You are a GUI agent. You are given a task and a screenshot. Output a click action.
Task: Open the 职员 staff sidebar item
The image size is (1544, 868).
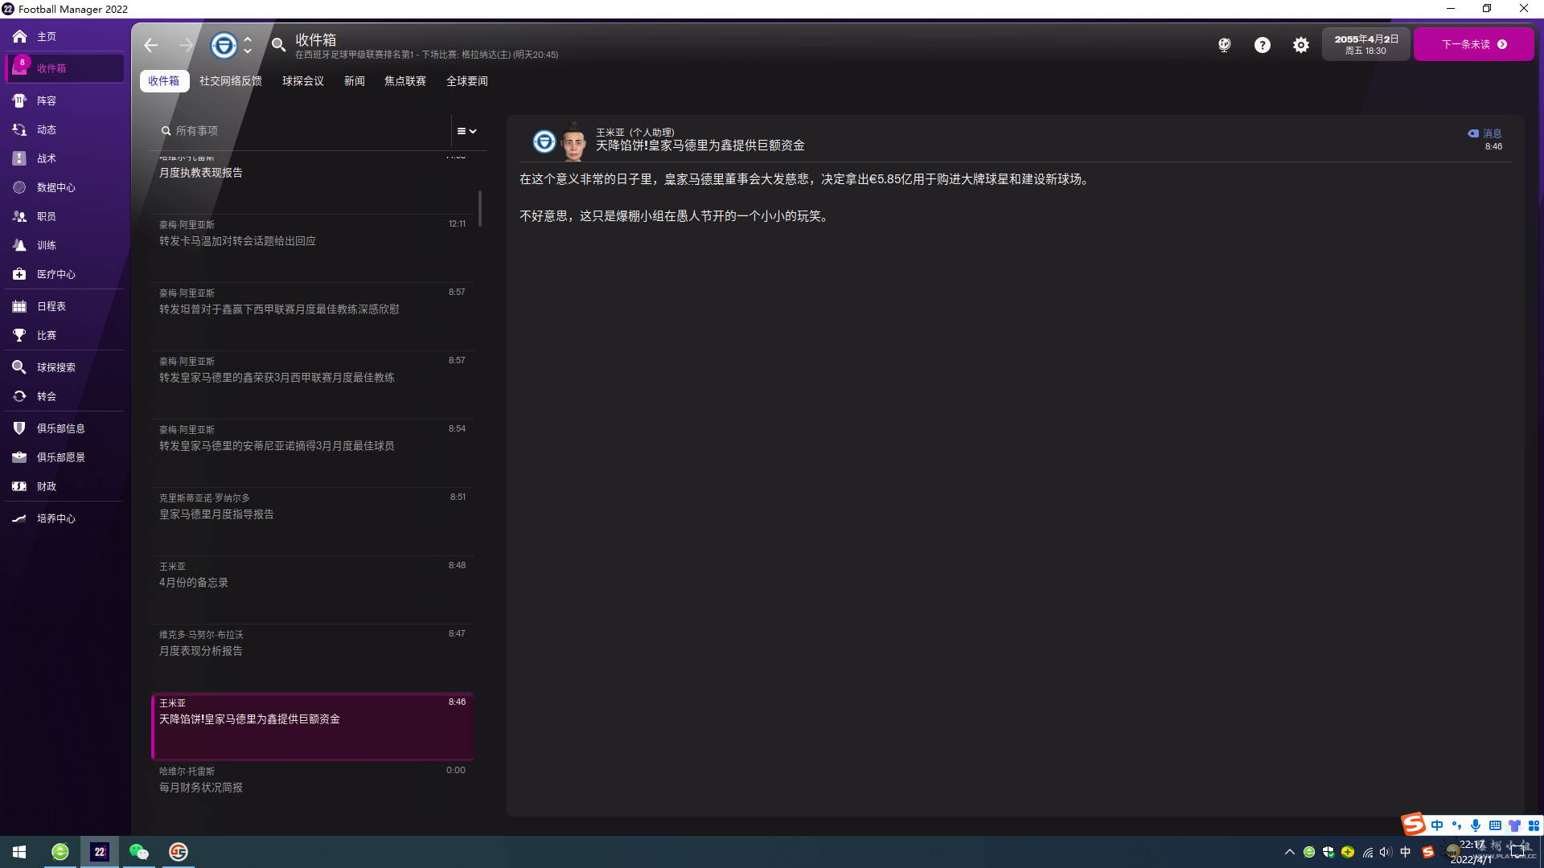click(64, 216)
